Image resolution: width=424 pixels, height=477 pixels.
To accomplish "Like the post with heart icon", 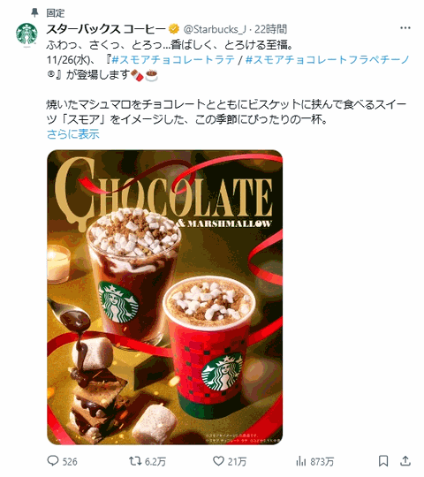I will [218, 461].
